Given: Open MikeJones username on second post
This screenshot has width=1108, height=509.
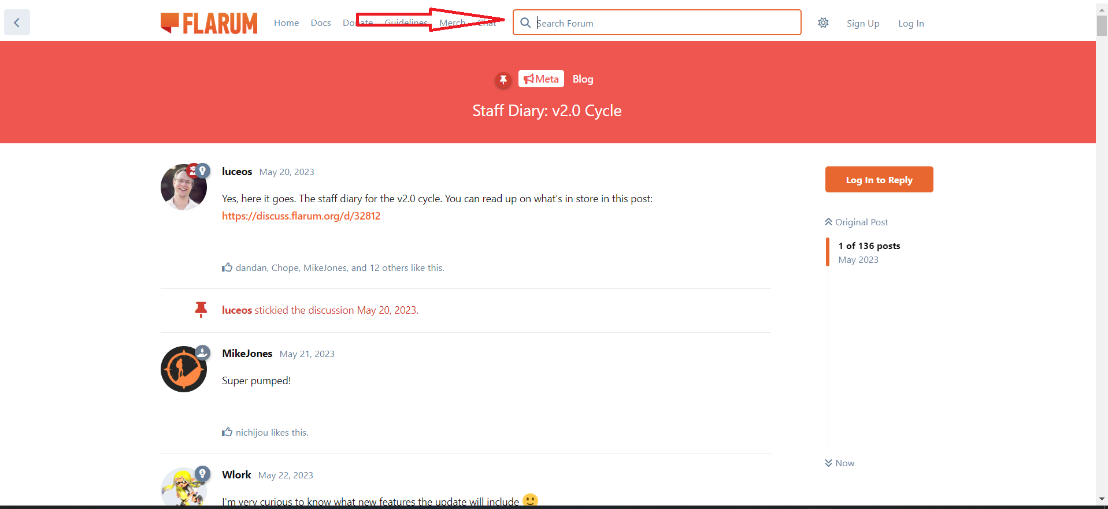Looking at the screenshot, I should pos(247,354).
